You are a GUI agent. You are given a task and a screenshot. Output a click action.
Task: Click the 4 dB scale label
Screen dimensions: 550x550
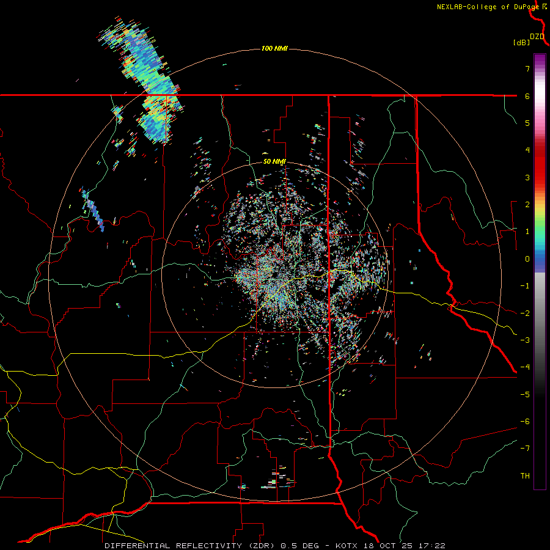[527, 150]
